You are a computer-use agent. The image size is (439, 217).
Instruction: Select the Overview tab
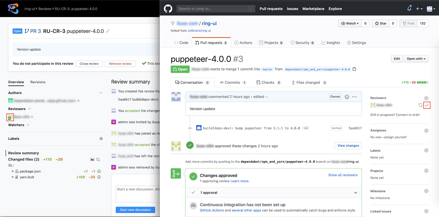tap(16, 82)
